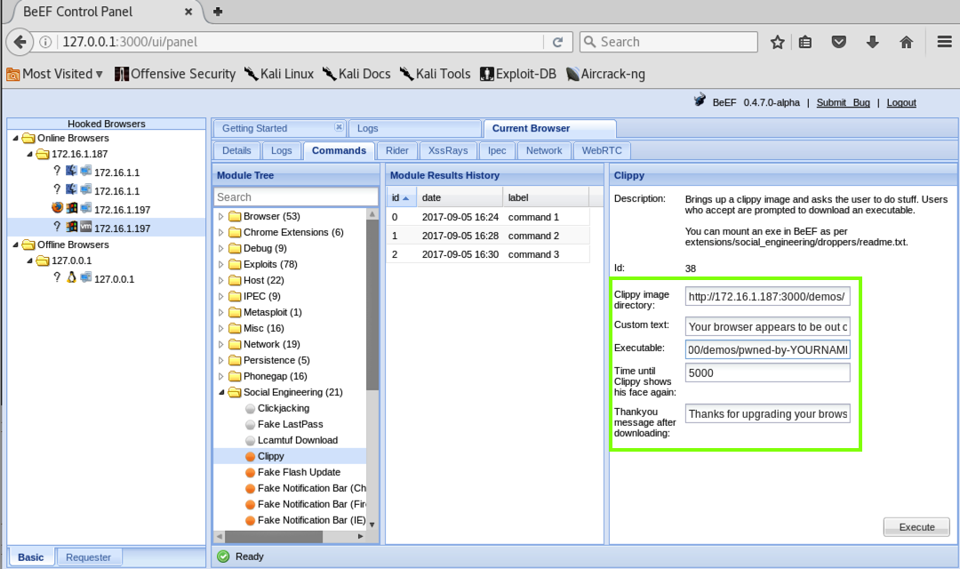Image resolution: width=960 pixels, height=569 pixels.
Task: Open the Ipec sub-tab
Action: [x=497, y=150]
